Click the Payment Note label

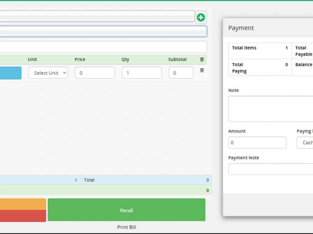[244, 158]
